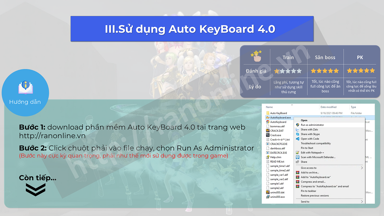Click the Skype icon in context menu

298,134
